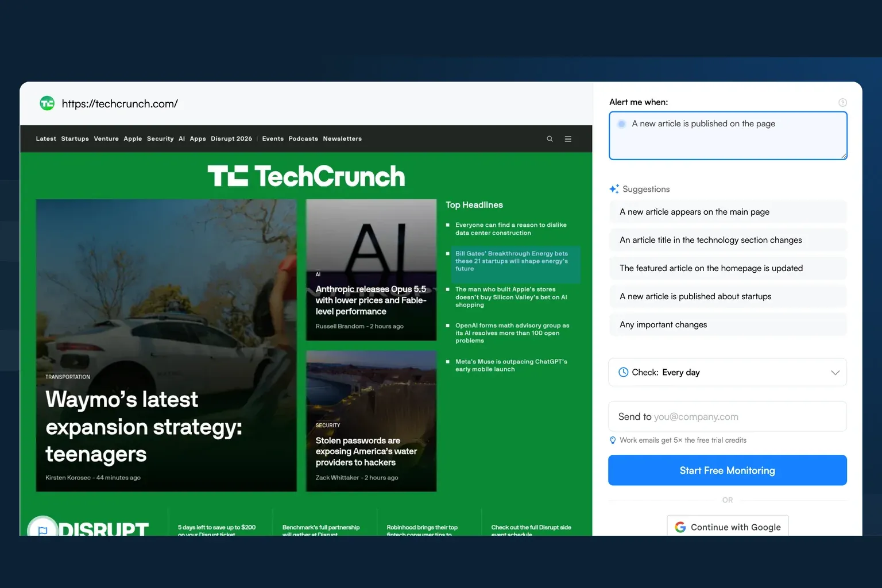Open the Venture nav item
The width and height of the screenshot is (882, 588).
coord(106,139)
